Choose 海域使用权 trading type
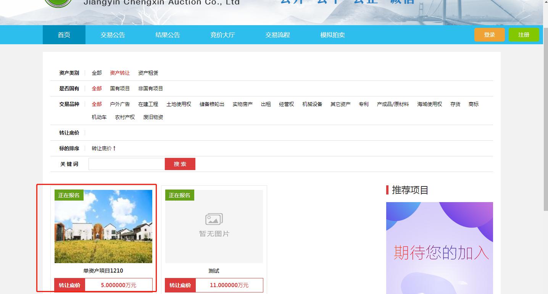The width and height of the screenshot is (548, 294). pyautogui.click(x=430, y=104)
